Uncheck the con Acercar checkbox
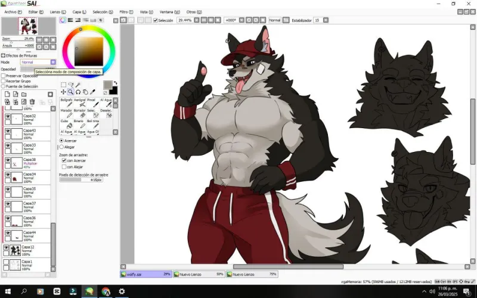The image size is (477, 298). coord(64,160)
